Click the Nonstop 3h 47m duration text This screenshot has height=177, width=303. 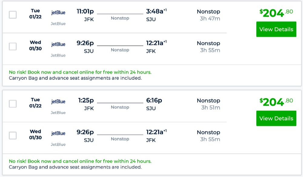click(208, 15)
